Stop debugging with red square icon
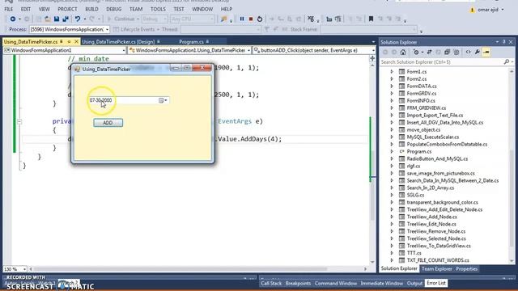The image size is (518, 291). point(251,19)
